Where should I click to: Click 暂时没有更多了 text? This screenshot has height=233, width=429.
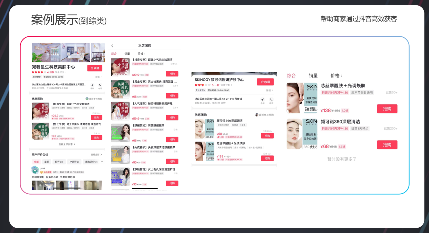(342, 159)
